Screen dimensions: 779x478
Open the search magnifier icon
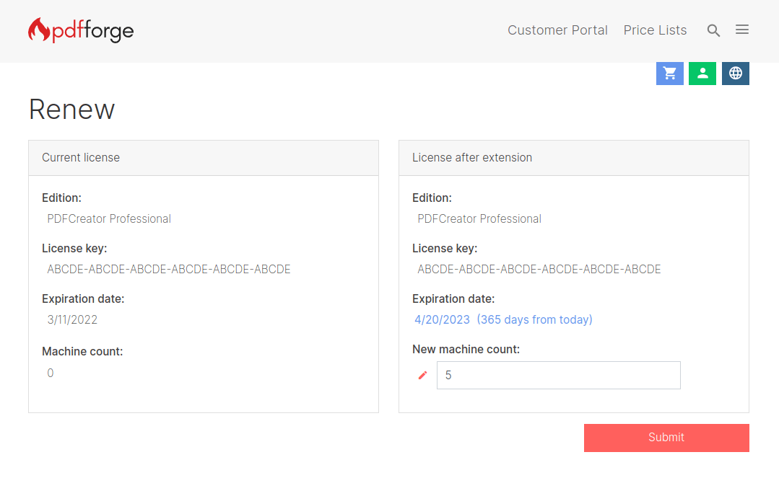713,30
